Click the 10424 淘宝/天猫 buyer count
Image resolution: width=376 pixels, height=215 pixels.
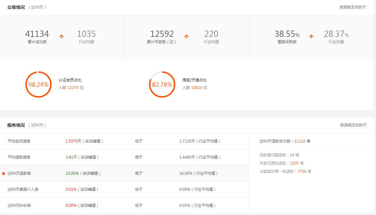tap(197, 88)
